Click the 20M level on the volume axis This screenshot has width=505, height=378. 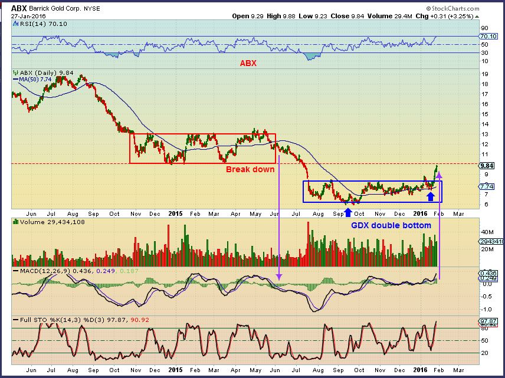click(x=487, y=249)
